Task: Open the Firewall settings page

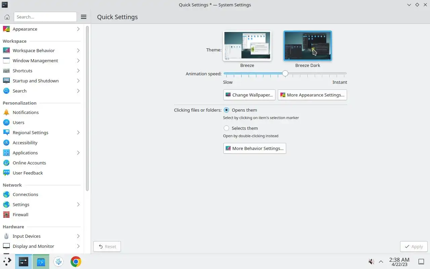Action: click(x=42, y=215)
